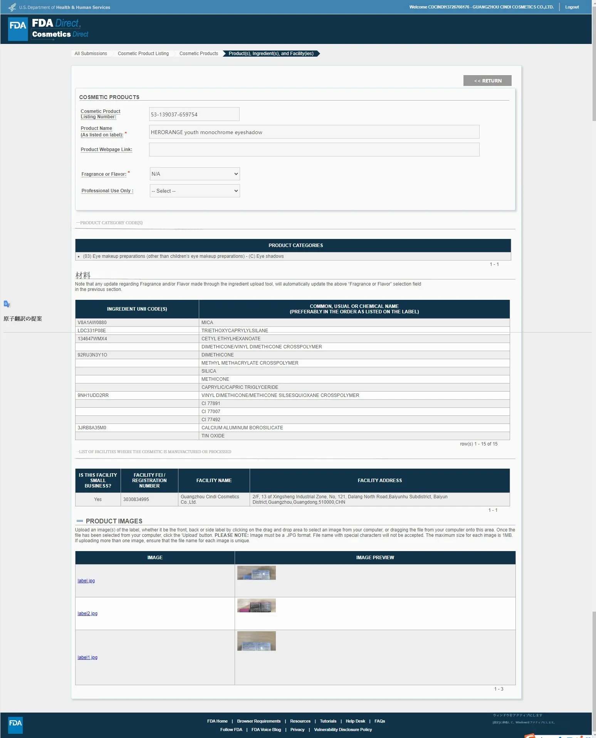Screen dimensions: 596x738
Task: Click the 9NH1UDD2RR UNII code cell
Action: pos(137,395)
